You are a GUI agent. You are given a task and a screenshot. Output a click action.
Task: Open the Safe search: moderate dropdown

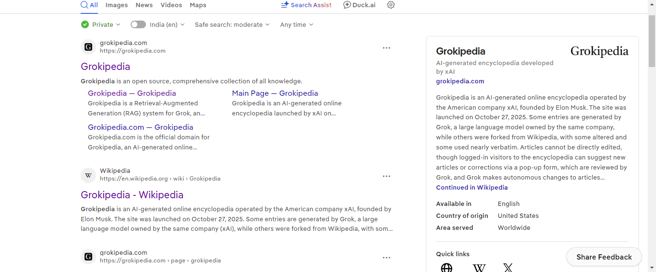232,24
